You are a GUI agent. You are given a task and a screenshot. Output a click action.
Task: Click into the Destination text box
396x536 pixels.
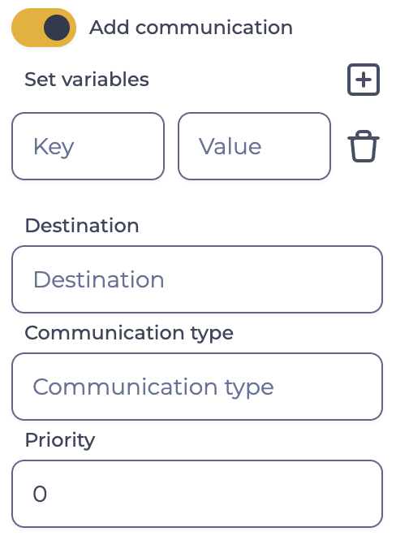[x=197, y=279]
